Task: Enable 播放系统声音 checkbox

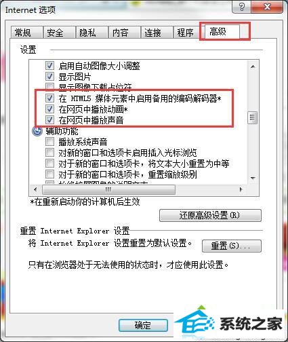Action: click(49, 142)
